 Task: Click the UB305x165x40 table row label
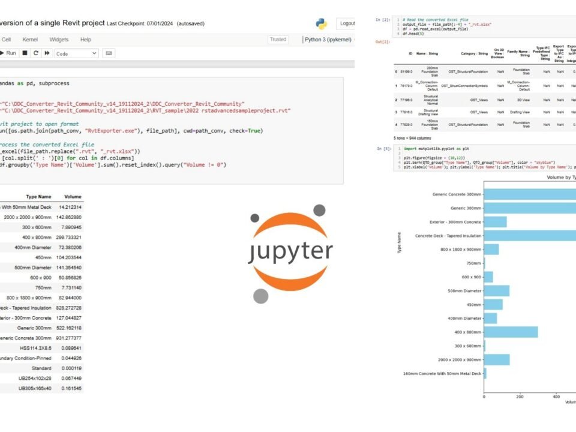35,388
